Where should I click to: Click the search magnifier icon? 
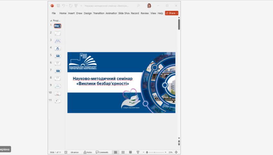[x=138, y=6]
